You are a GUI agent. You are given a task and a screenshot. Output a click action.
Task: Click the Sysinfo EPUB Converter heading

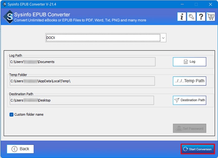42,15
